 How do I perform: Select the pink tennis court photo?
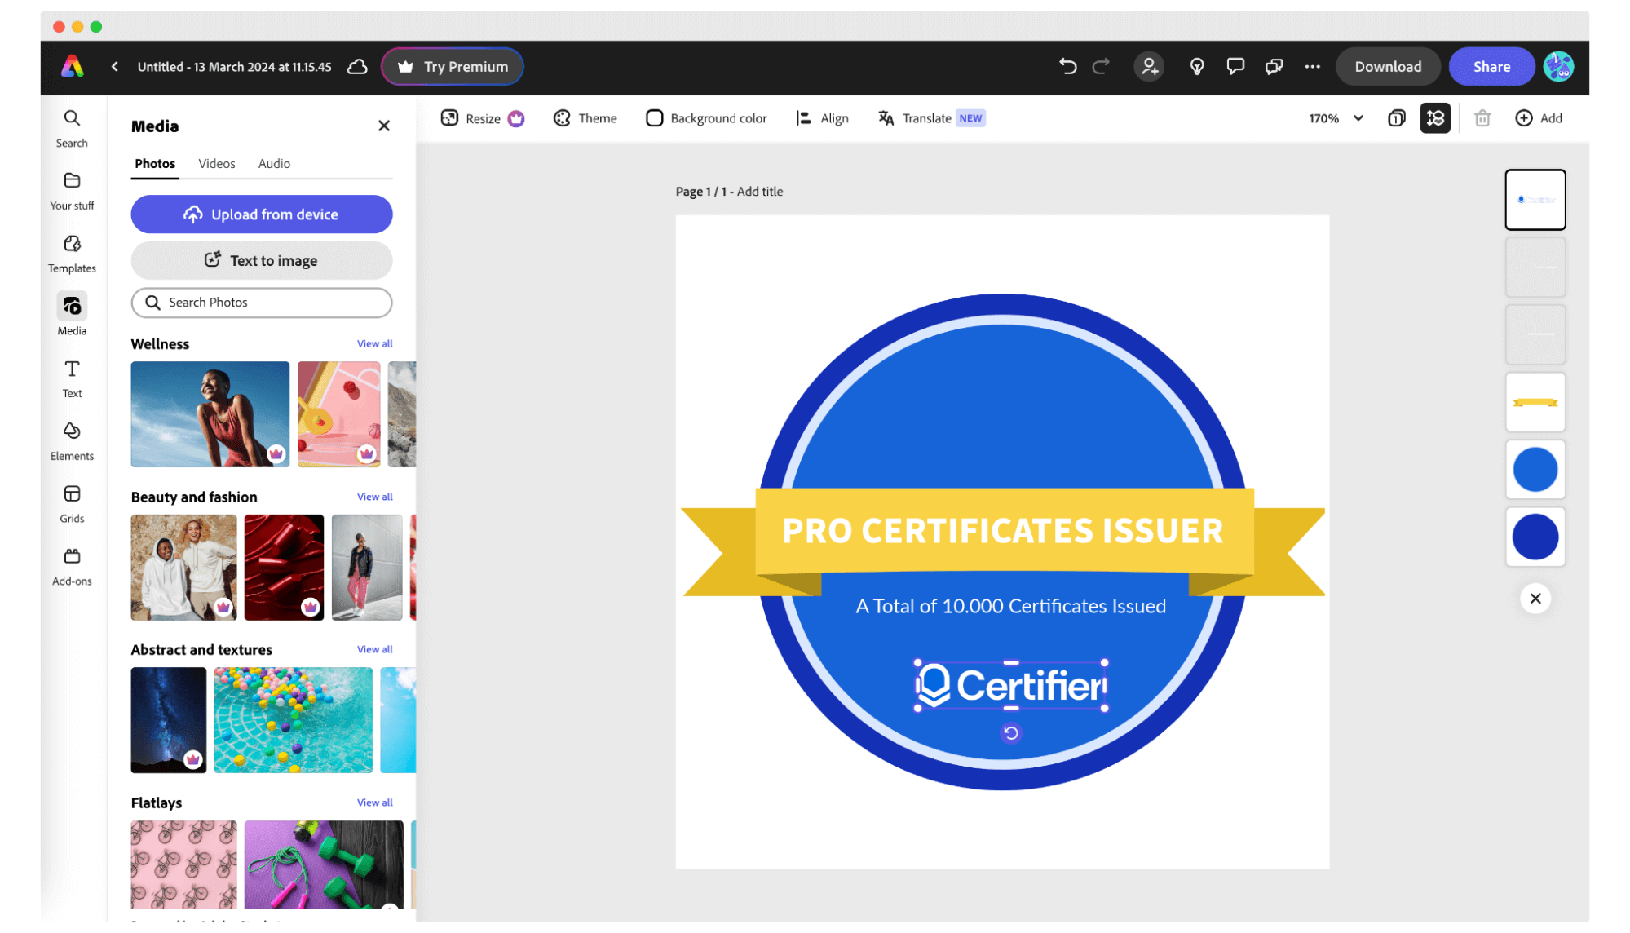click(339, 414)
